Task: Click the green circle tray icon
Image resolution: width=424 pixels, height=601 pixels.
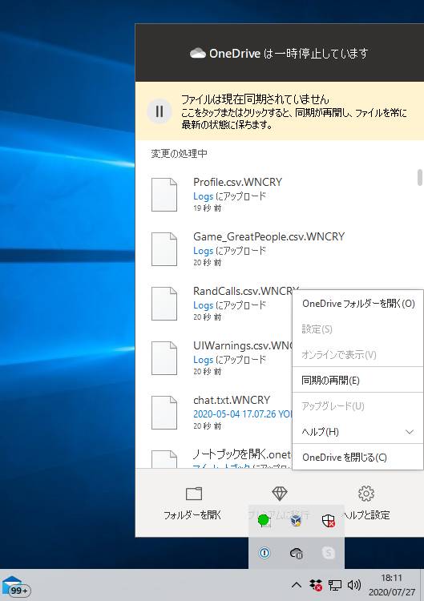Action: coord(264,521)
